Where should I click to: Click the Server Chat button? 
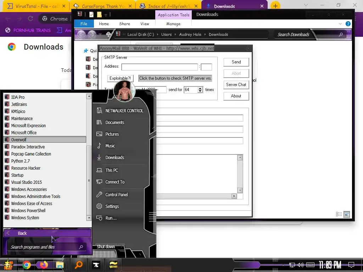pyautogui.click(x=236, y=85)
